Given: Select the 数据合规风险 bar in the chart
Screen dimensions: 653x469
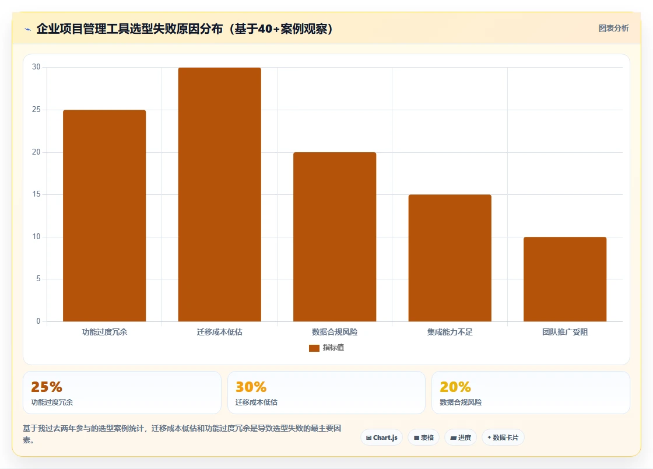Looking at the screenshot, I should tap(335, 237).
